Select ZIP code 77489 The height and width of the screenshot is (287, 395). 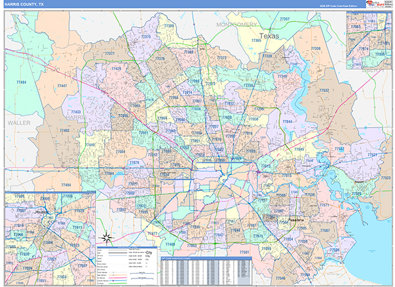[x=170, y=244]
